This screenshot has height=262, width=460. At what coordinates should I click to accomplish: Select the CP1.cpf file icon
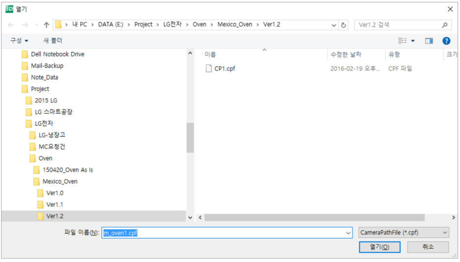click(x=209, y=68)
